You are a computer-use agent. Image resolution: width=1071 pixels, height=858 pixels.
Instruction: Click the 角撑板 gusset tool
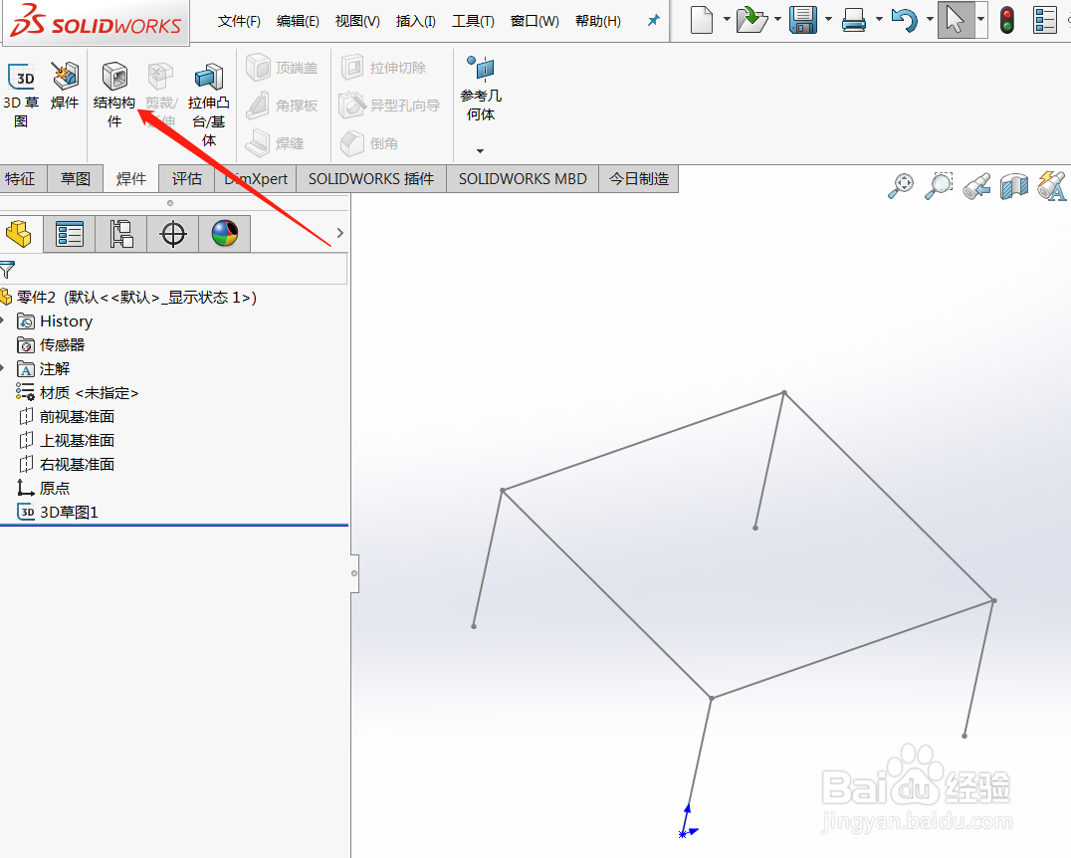pyautogui.click(x=282, y=106)
